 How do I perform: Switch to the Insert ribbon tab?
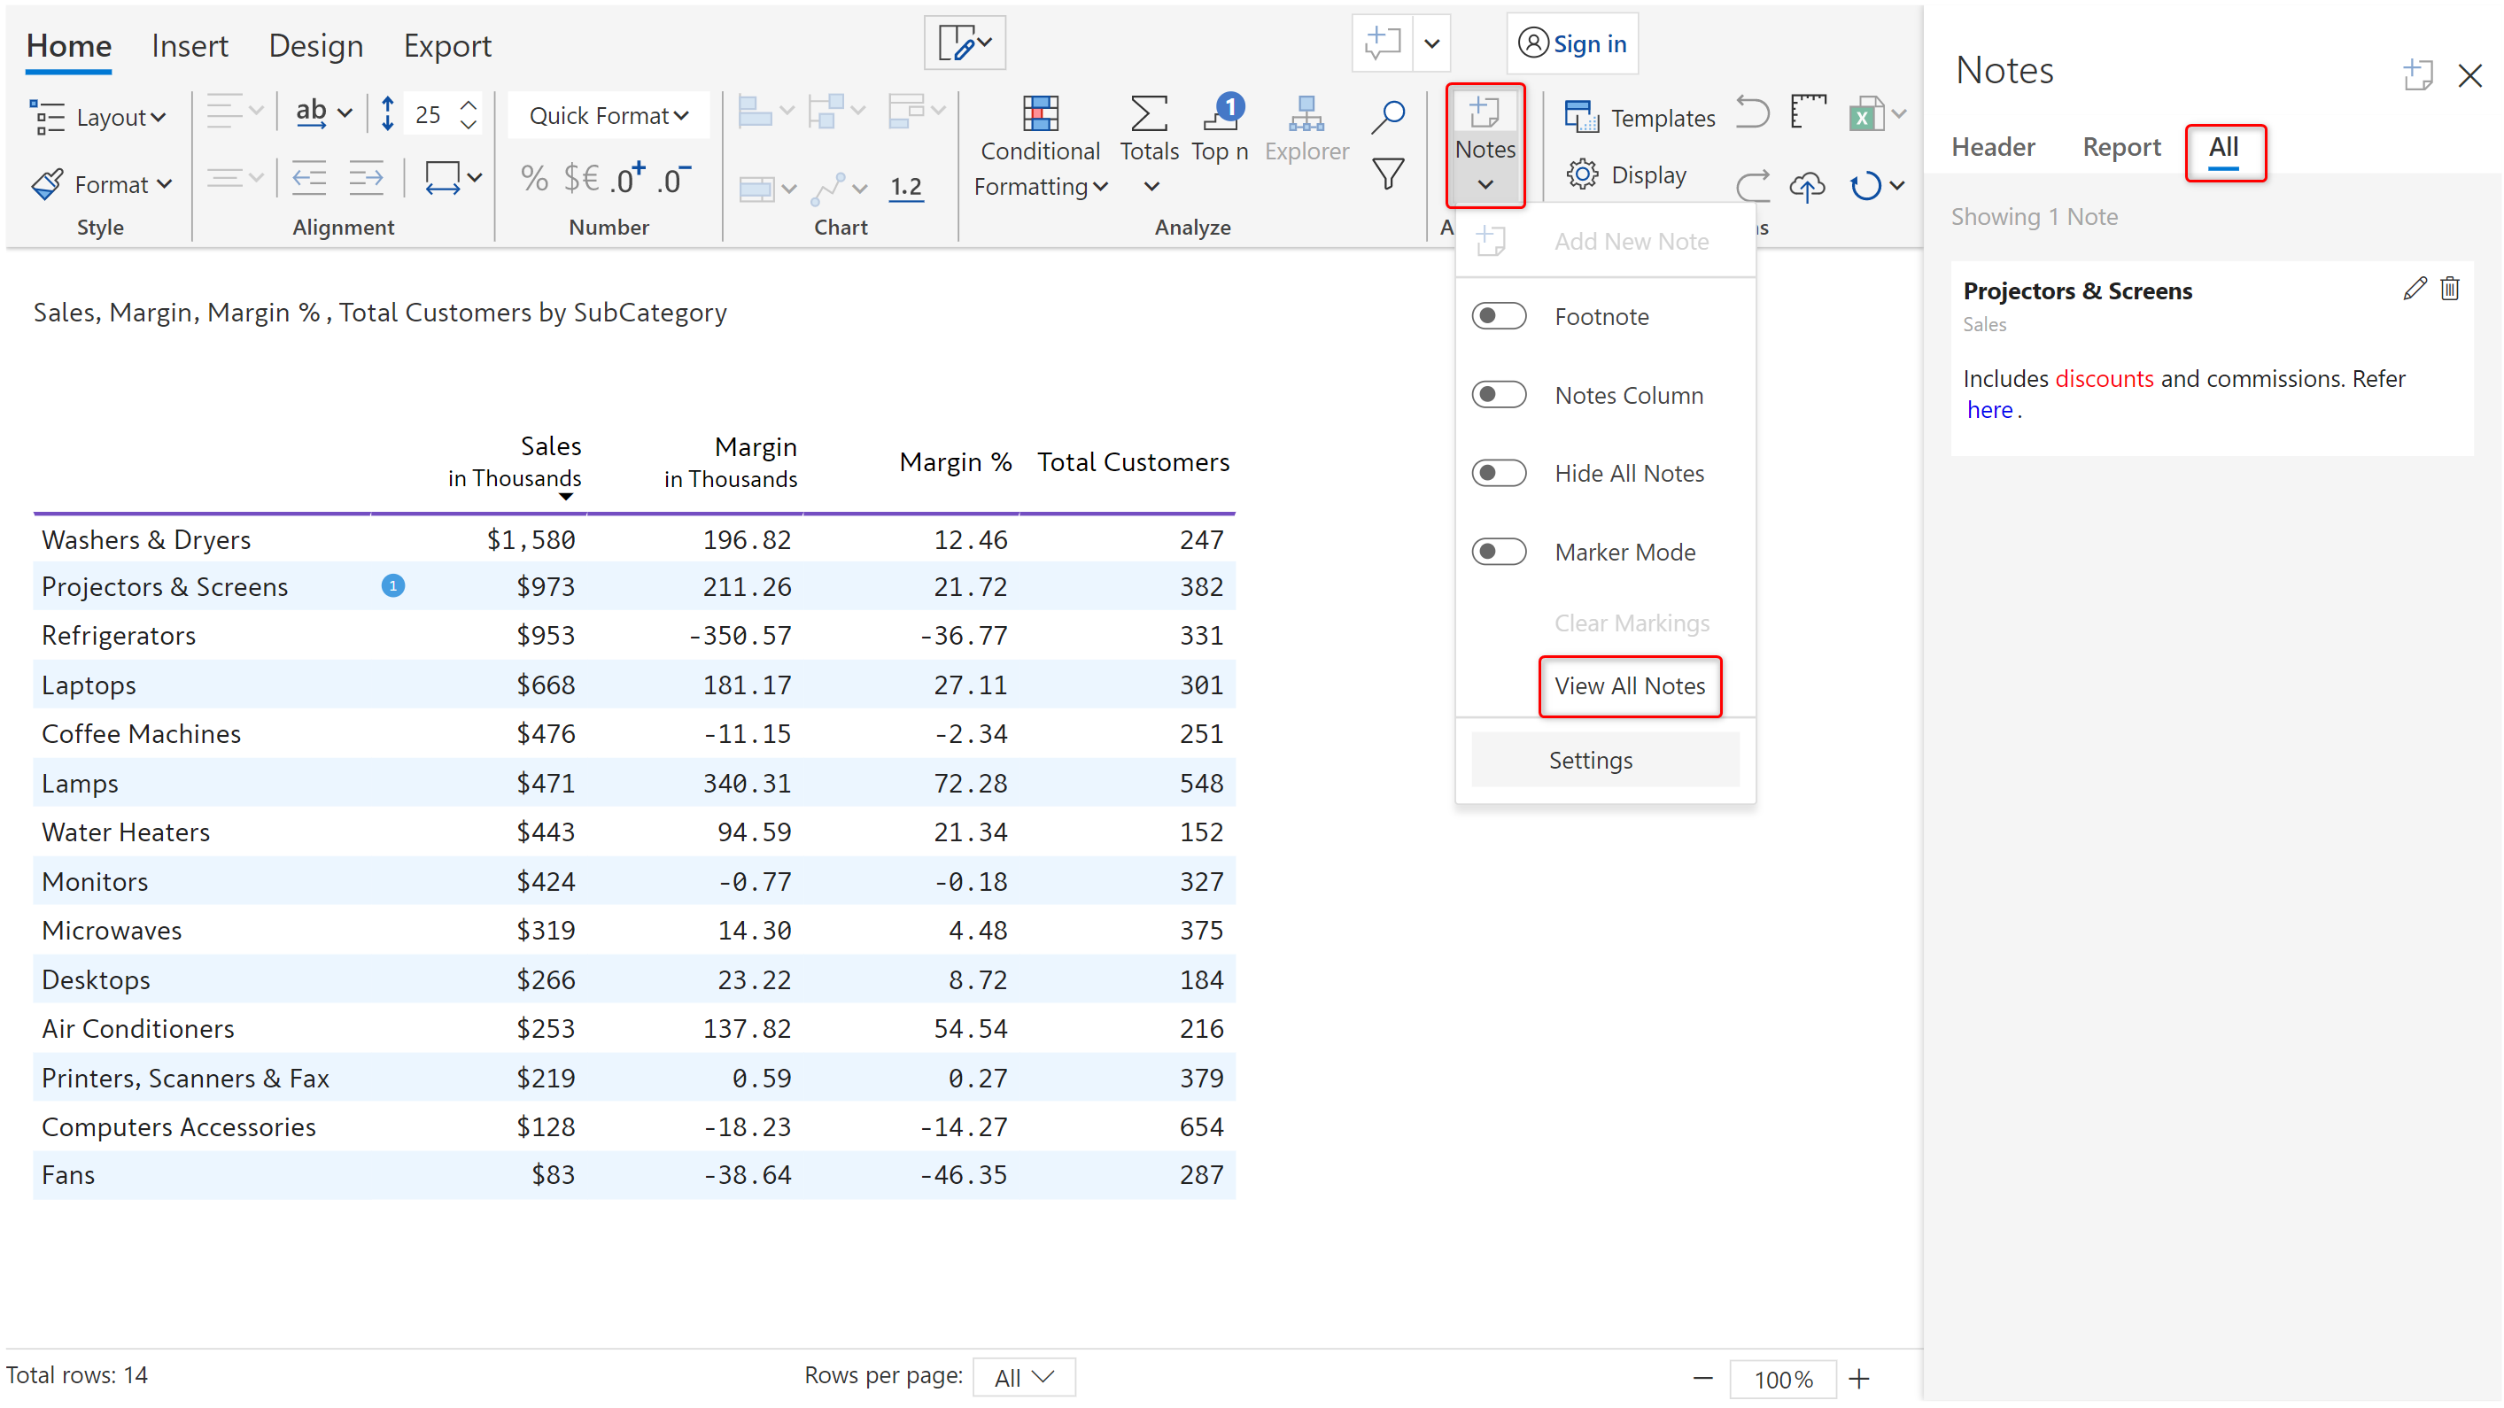[x=189, y=46]
